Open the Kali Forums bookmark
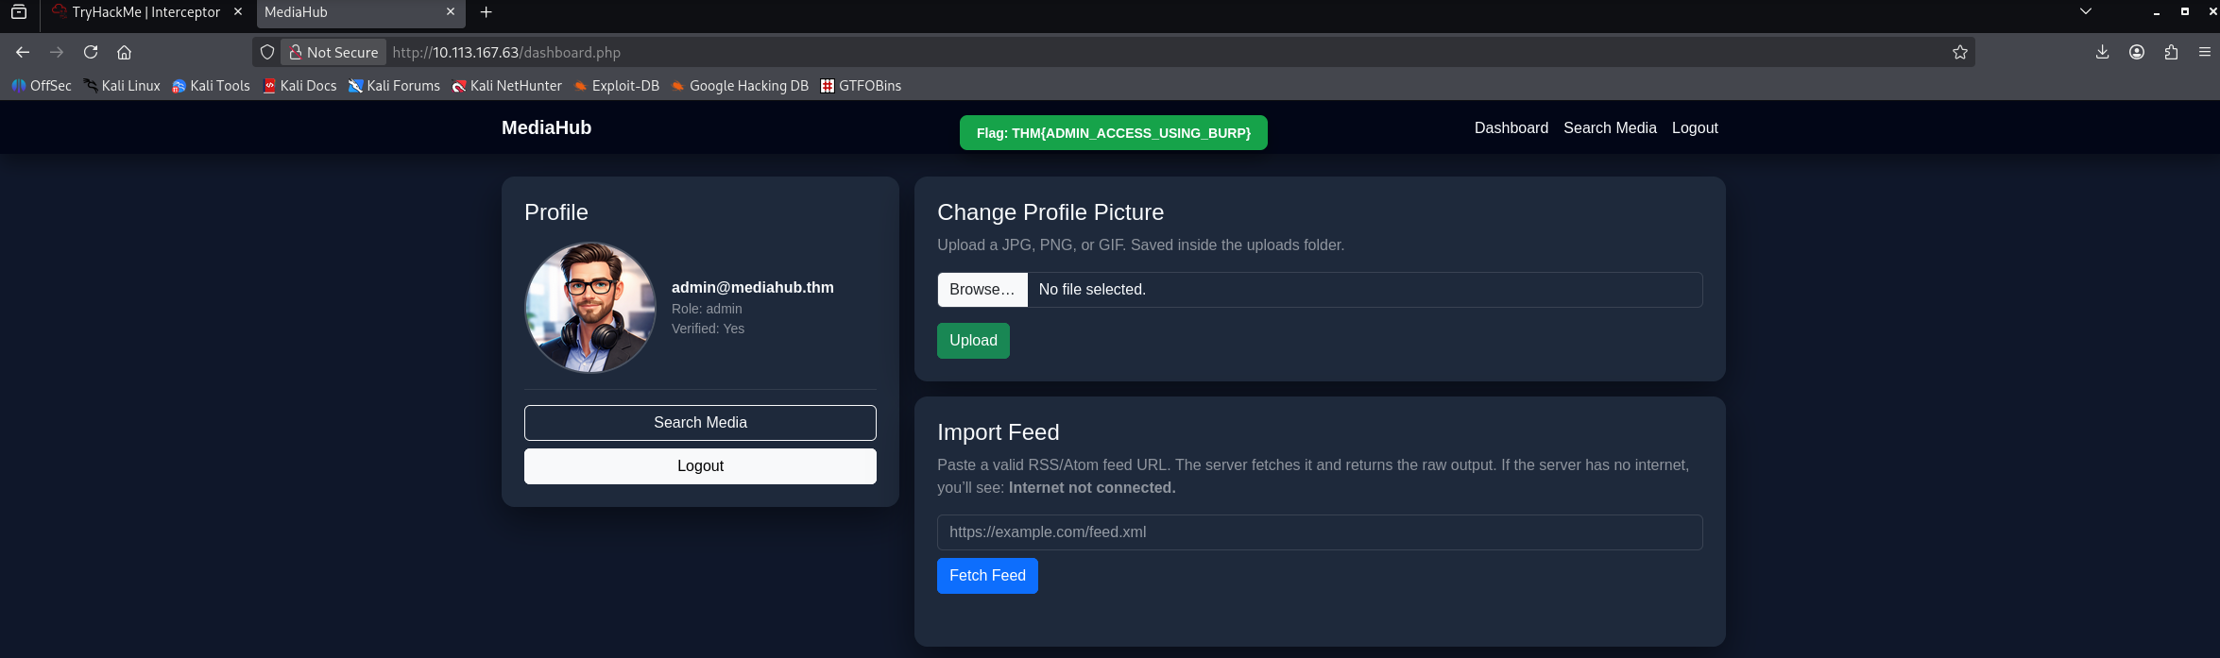The image size is (2220, 658). (x=394, y=86)
